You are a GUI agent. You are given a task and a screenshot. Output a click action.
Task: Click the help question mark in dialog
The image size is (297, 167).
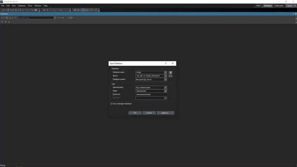point(166,63)
